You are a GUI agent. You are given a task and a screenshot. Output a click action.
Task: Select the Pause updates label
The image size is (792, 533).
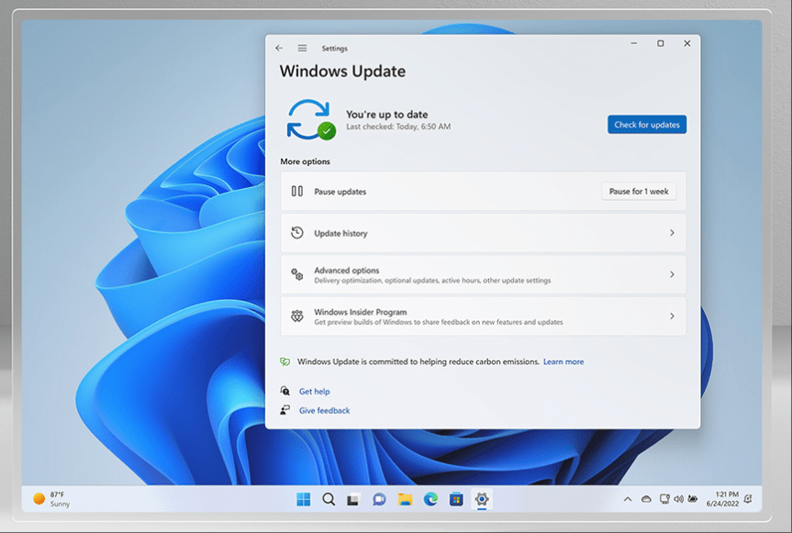[x=340, y=192]
